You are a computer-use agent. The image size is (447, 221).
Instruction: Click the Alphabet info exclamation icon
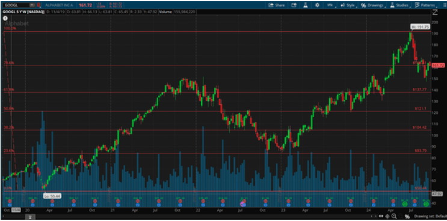[x=5, y=18]
